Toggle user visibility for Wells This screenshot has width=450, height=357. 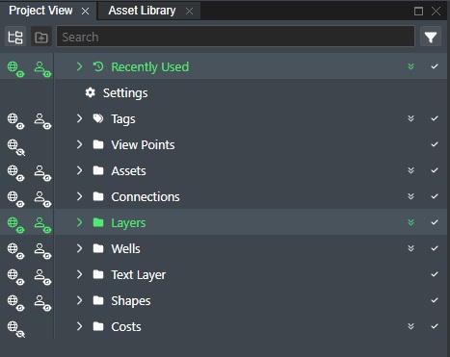tap(42, 251)
